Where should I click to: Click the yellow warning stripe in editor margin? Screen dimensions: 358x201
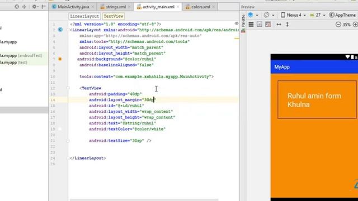[x=237, y=39]
